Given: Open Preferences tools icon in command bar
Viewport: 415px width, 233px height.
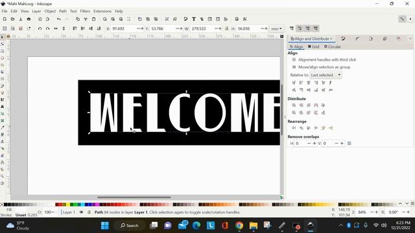Looking at the screenshot, I should [245, 19].
